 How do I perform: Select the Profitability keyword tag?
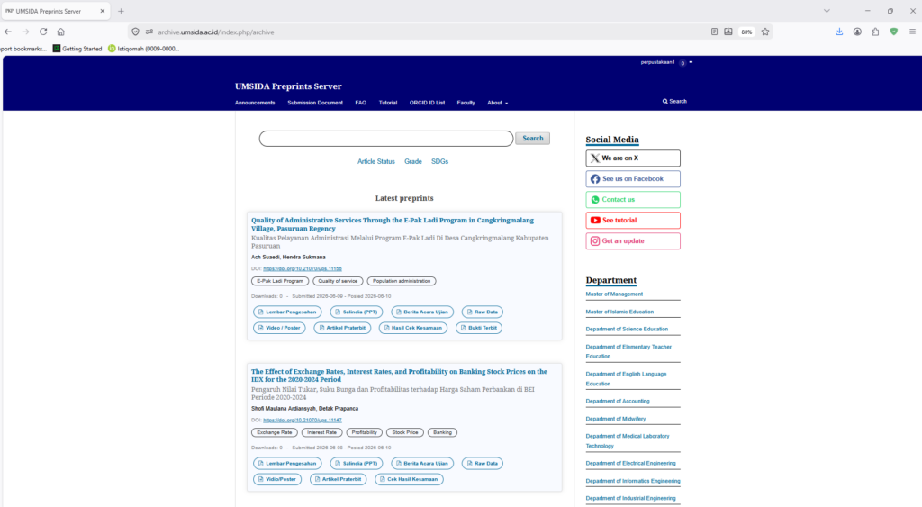364,432
